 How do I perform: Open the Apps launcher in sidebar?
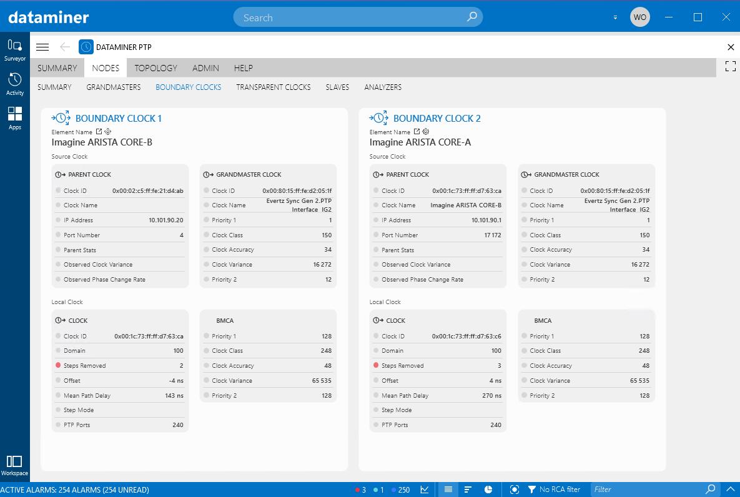pos(14,118)
